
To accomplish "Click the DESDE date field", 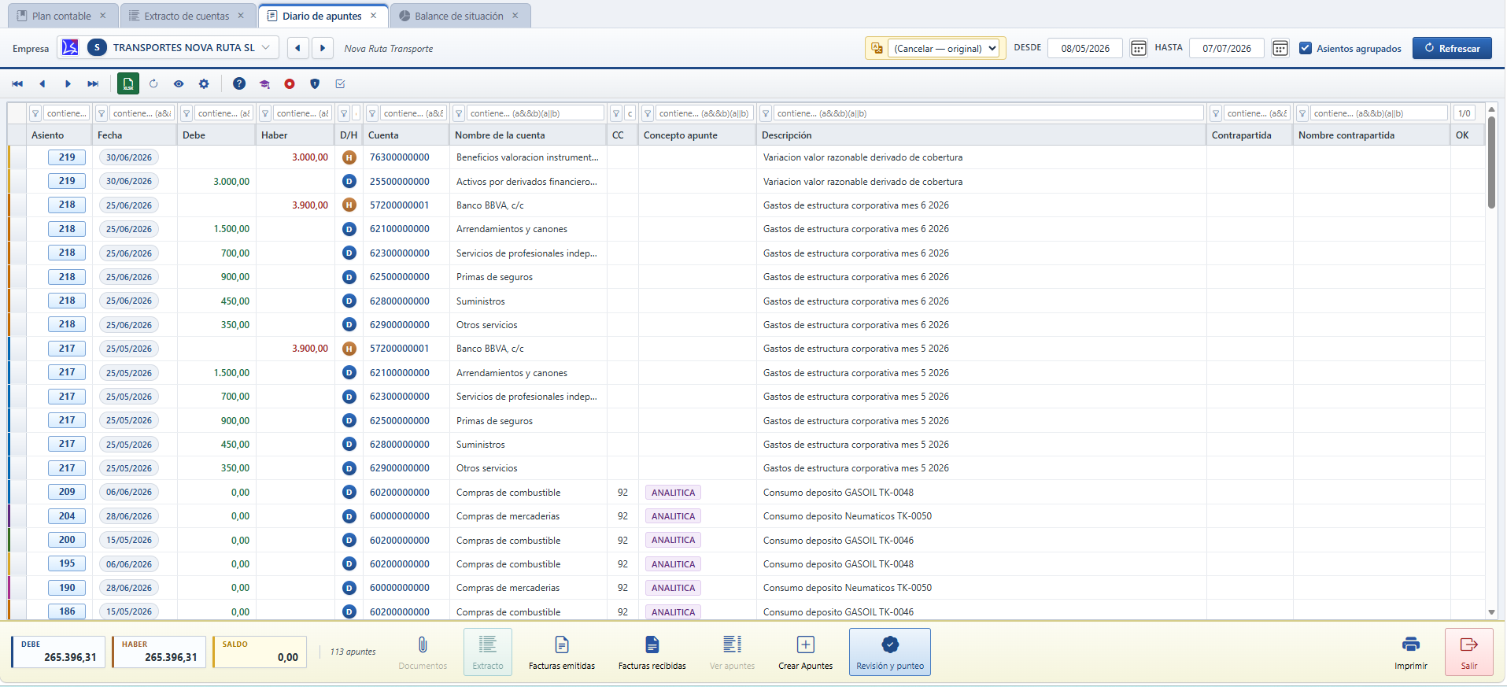I will pos(1085,48).
